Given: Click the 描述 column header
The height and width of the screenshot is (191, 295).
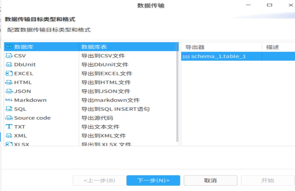Looking at the screenshot, I should click(273, 47).
